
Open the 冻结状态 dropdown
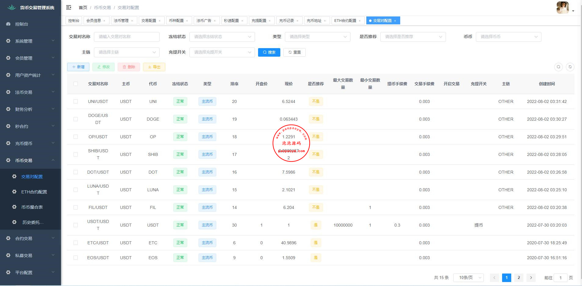click(222, 37)
